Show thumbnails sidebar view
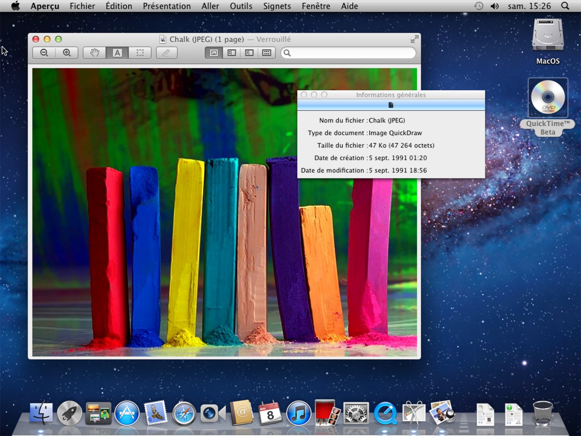 point(231,53)
